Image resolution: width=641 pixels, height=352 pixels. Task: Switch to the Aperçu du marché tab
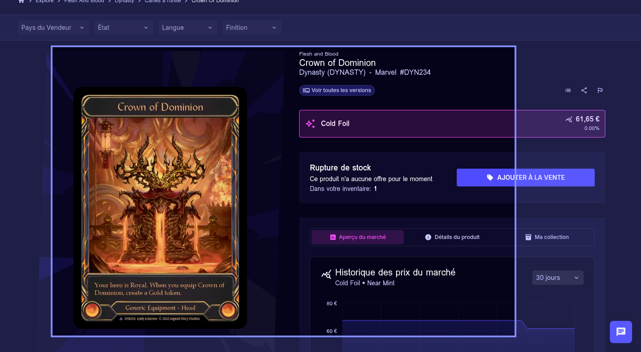pos(358,237)
